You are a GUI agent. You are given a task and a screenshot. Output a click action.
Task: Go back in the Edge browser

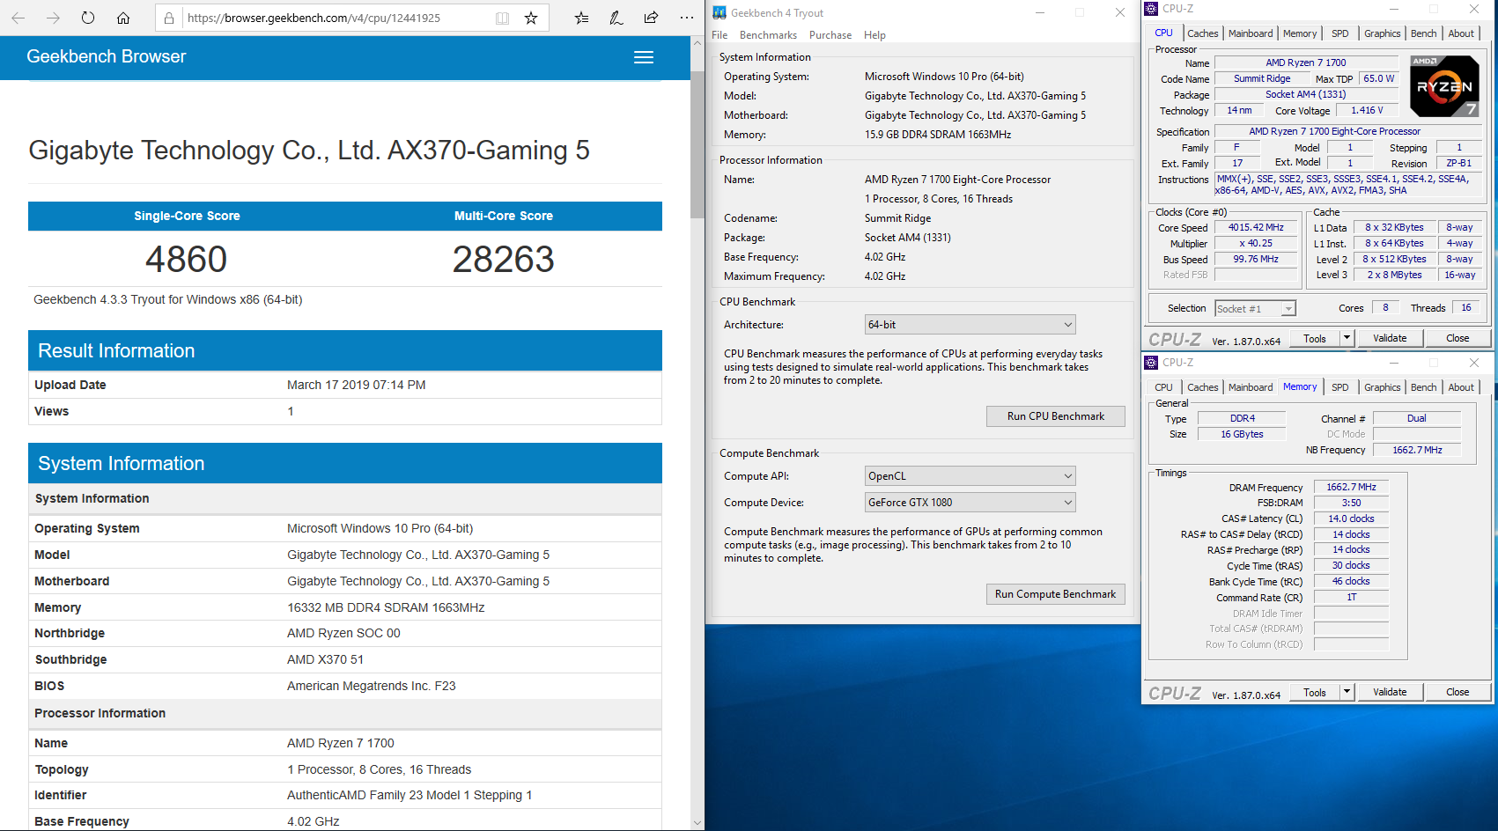18,18
